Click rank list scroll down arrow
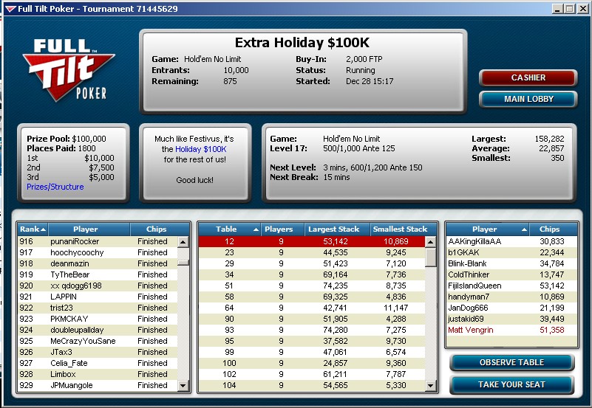 pyautogui.click(x=183, y=385)
